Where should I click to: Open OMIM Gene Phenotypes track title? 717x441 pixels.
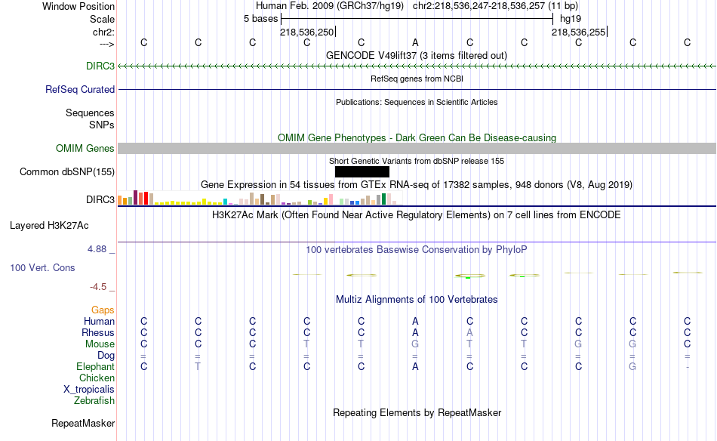[x=417, y=137]
